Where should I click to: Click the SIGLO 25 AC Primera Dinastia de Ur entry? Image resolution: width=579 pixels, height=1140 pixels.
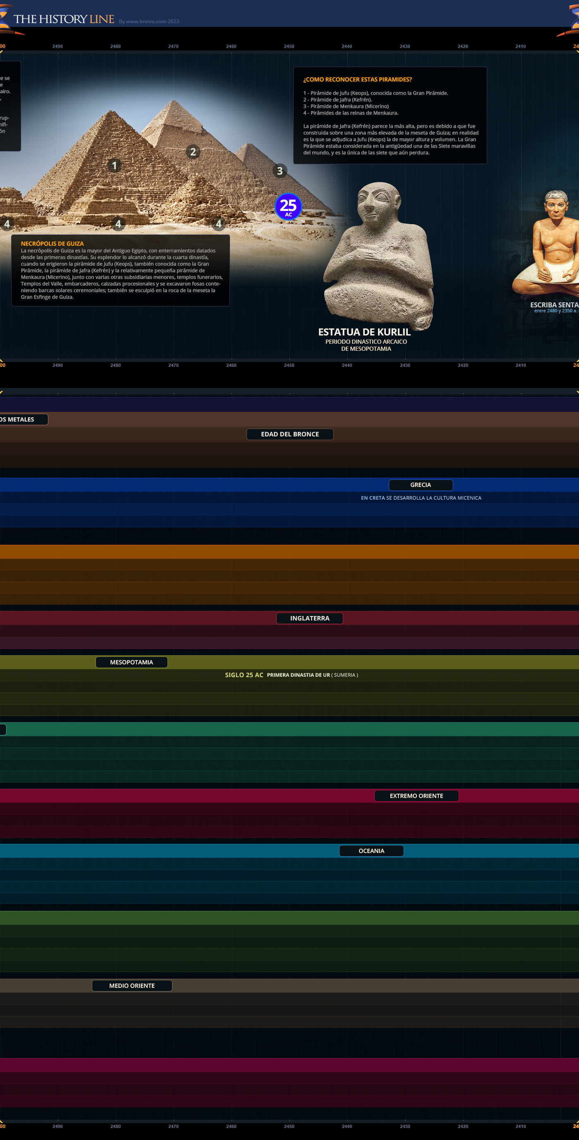pos(292,675)
